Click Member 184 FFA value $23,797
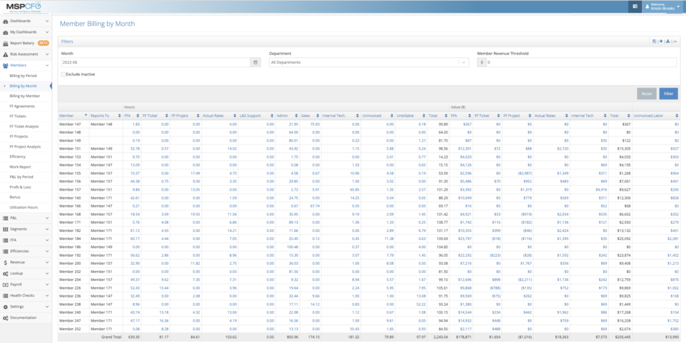686x343 pixels. coord(464,239)
